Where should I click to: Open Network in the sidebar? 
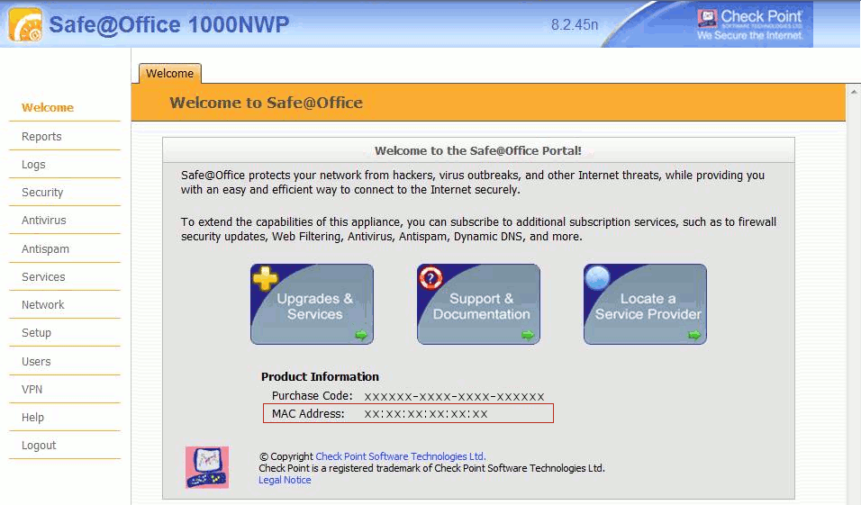click(x=43, y=305)
